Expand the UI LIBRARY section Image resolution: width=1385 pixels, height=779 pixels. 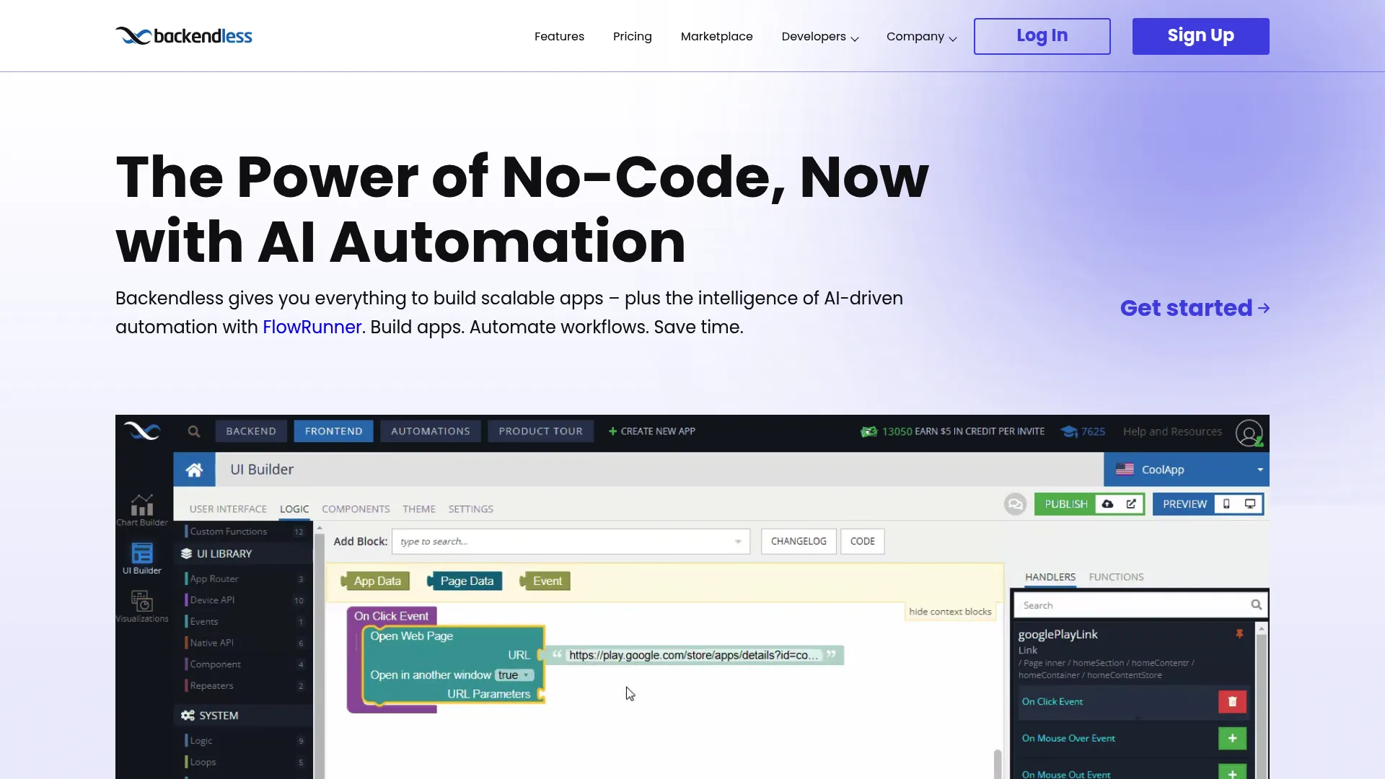243,554
